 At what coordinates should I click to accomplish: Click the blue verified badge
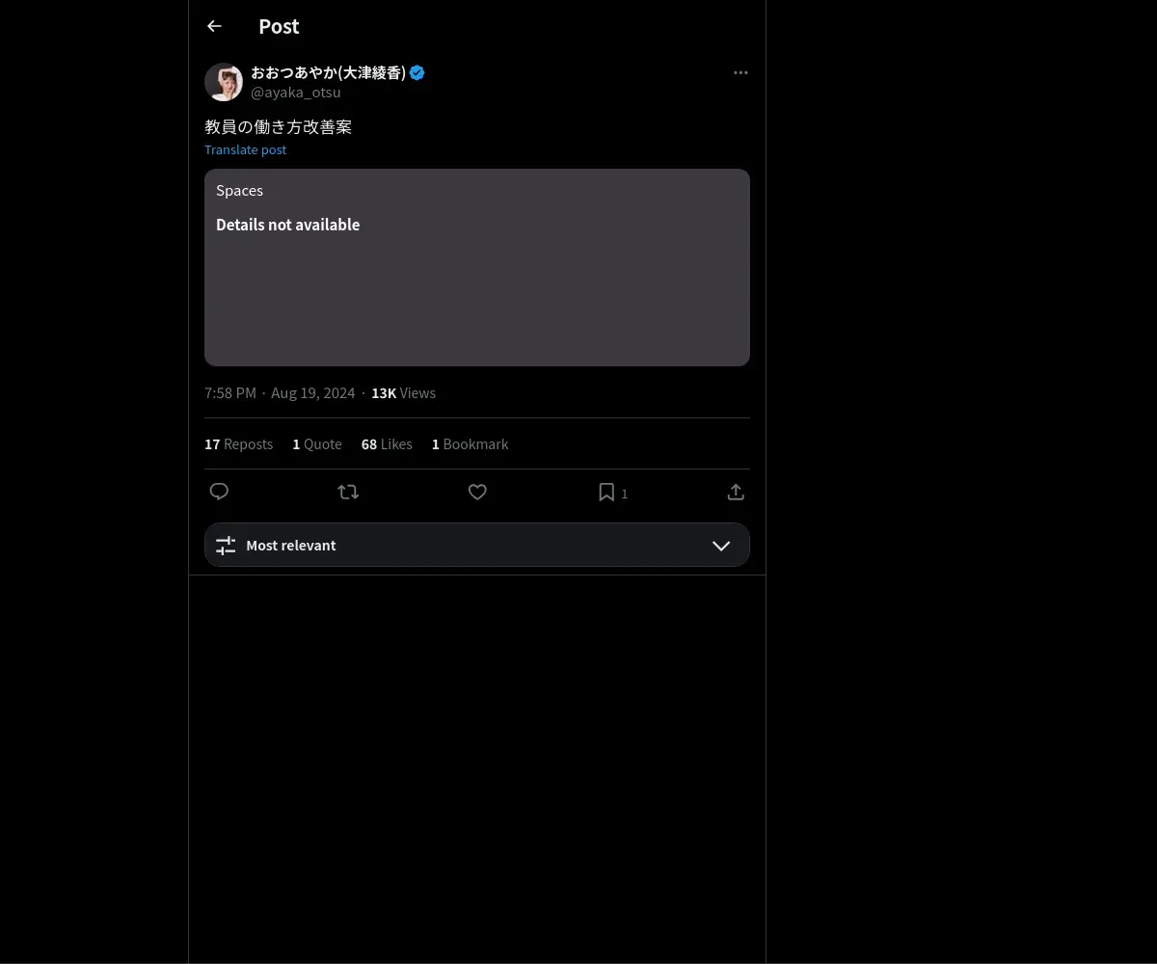click(417, 73)
